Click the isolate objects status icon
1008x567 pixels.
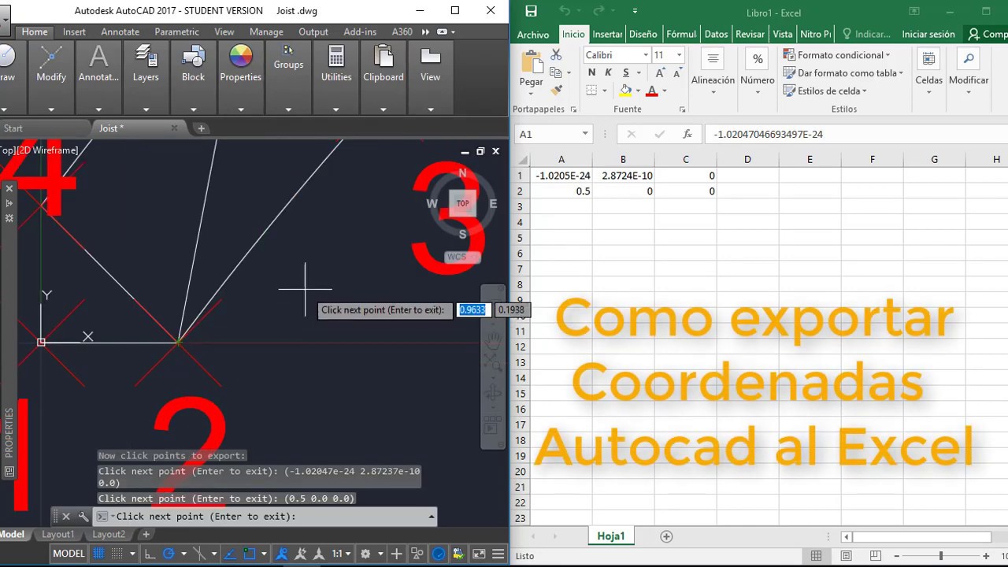tap(417, 554)
